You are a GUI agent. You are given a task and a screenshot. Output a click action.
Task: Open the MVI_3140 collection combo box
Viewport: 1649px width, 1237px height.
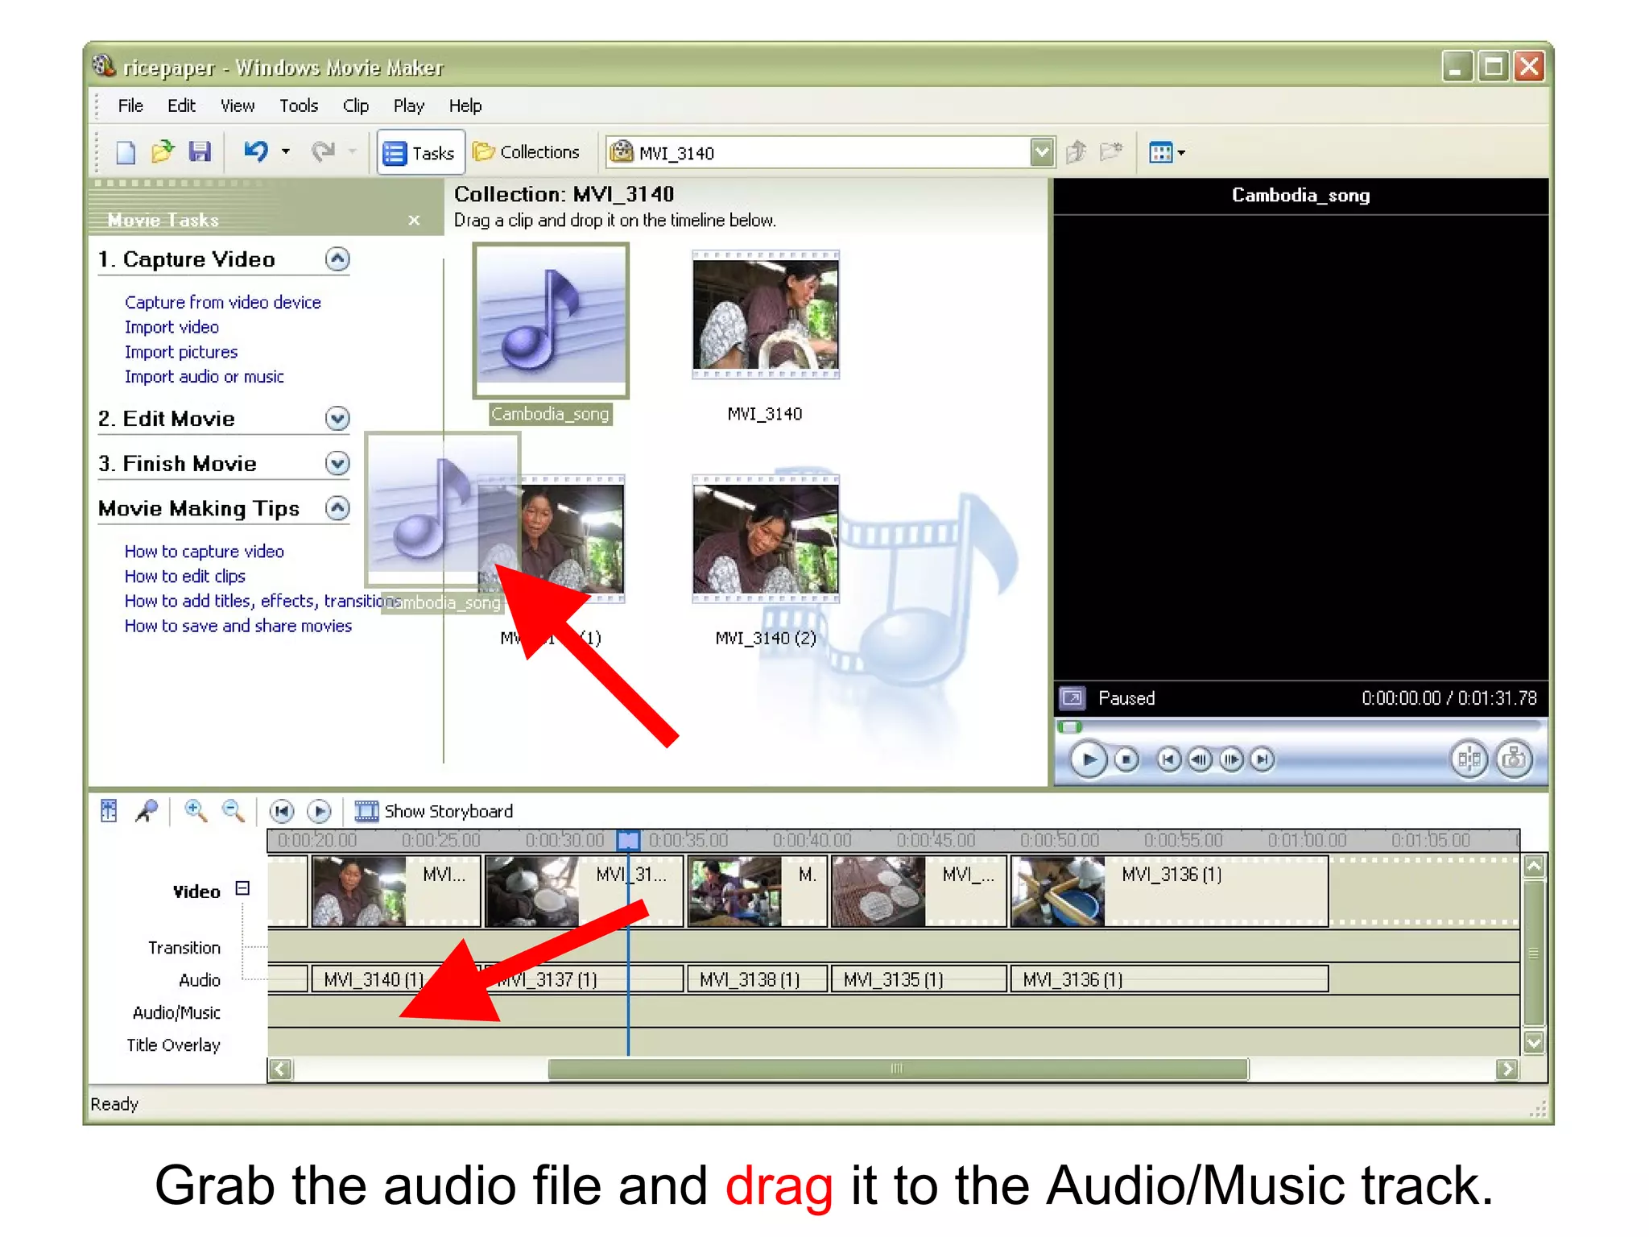pyautogui.click(x=829, y=152)
